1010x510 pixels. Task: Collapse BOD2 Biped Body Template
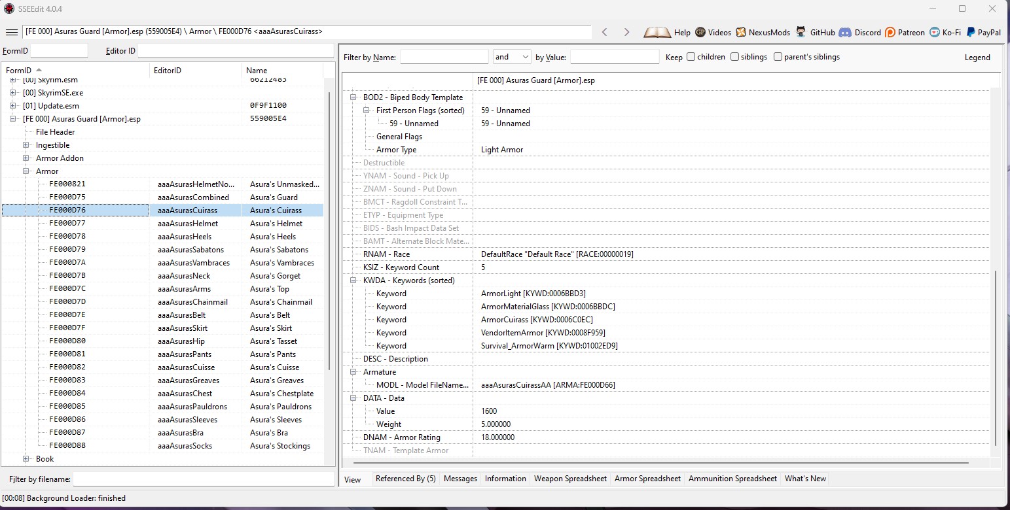[x=353, y=97]
